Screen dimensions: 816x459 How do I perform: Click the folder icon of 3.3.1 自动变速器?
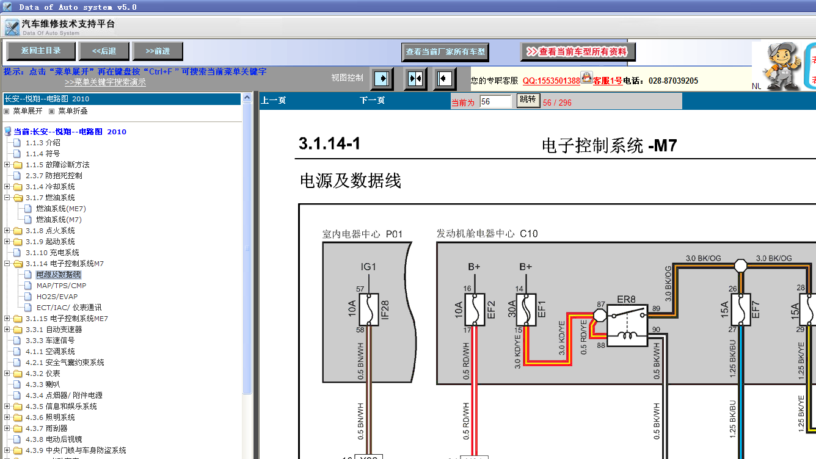click(x=18, y=329)
